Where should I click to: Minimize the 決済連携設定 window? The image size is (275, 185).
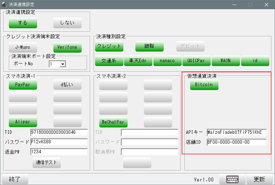[x=234, y=5]
